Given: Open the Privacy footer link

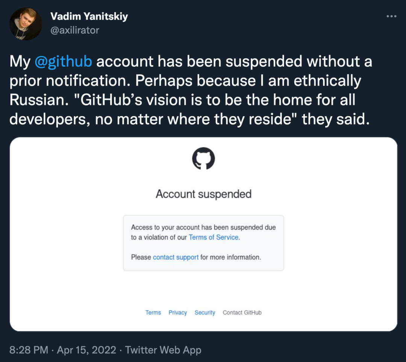Looking at the screenshot, I should click(x=177, y=312).
